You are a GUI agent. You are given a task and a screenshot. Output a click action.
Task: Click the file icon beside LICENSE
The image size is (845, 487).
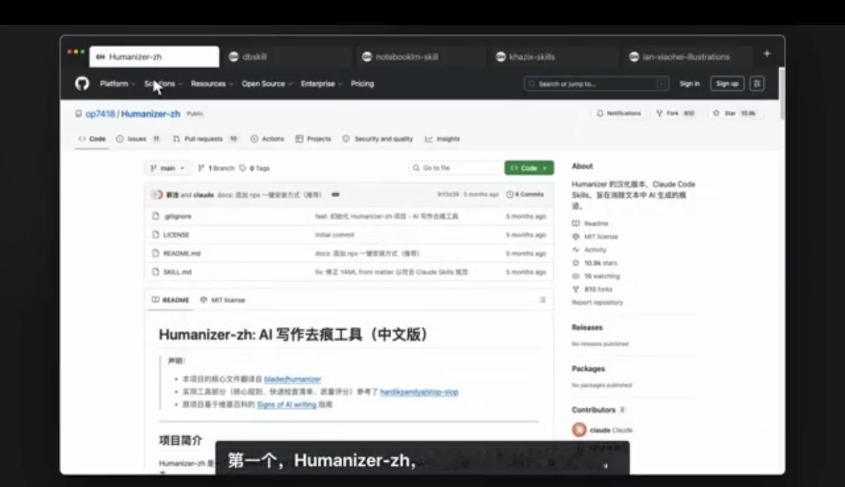point(156,235)
